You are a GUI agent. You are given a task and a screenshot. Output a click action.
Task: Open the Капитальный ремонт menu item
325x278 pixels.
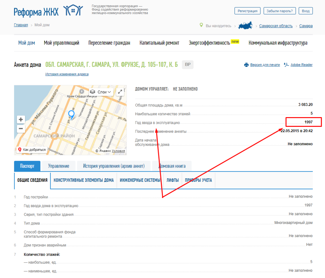[159, 43]
